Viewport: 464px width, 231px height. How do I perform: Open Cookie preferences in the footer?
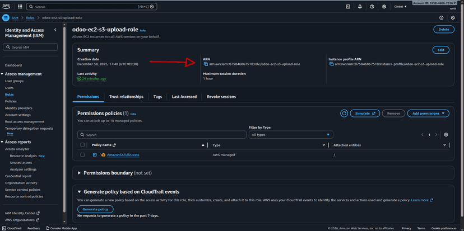pyautogui.click(x=444, y=228)
